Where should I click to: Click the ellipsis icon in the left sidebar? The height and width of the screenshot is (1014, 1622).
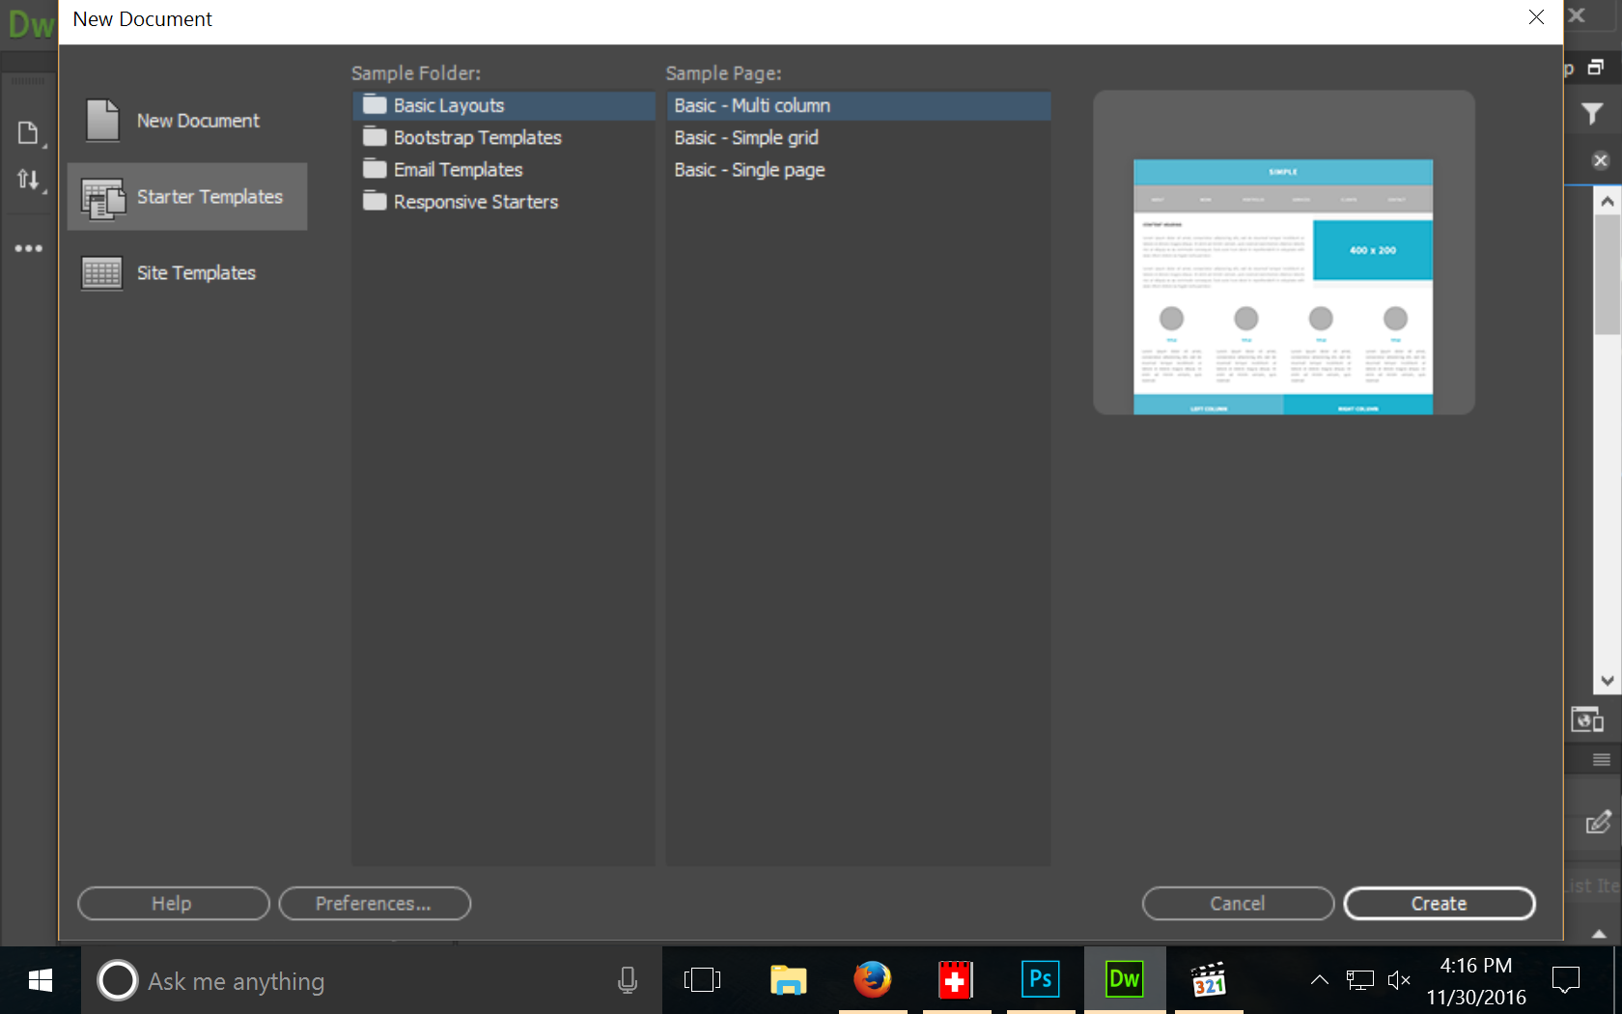coord(28,248)
